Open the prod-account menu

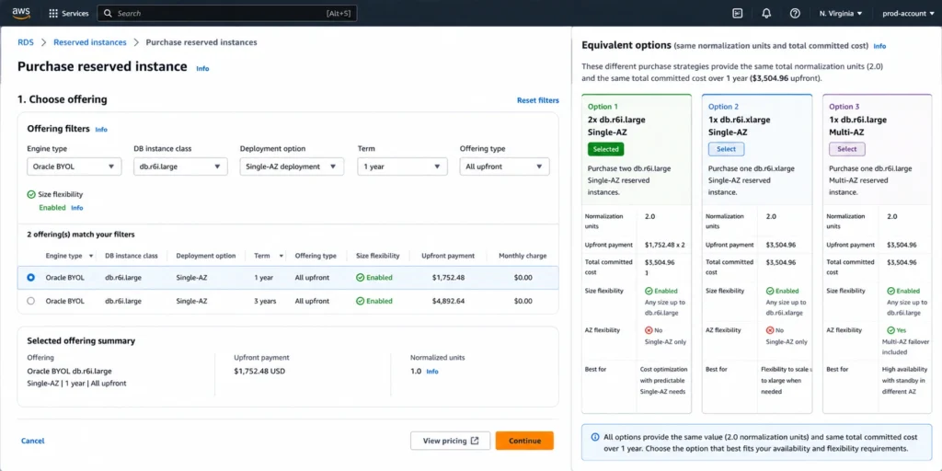pyautogui.click(x=908, y=13)
